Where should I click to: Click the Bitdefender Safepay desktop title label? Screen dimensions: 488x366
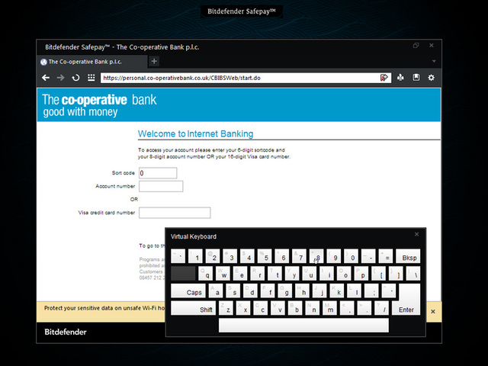[242, 11]
